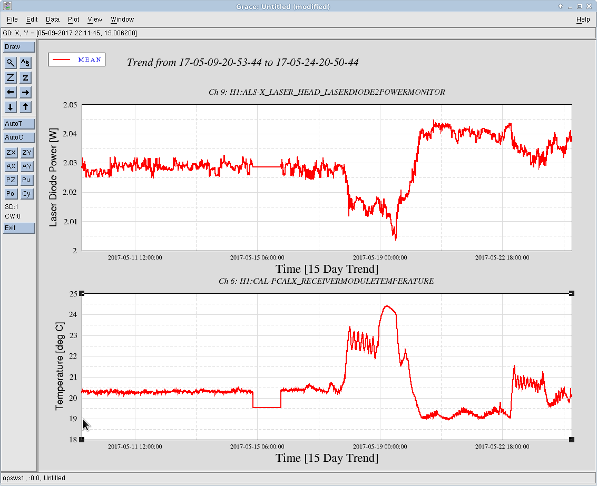Click the large Z zoom-in icon
Image resolution: width=597 pixels, height=486 pixels.
pos(11,77)
